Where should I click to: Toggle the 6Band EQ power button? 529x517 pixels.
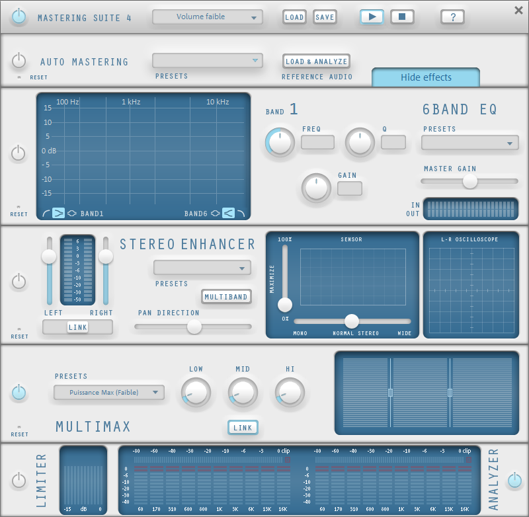coord(19,153)
